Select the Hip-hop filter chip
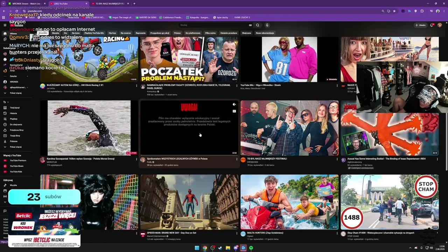448x252 pixels. click(x=112, y=33)
